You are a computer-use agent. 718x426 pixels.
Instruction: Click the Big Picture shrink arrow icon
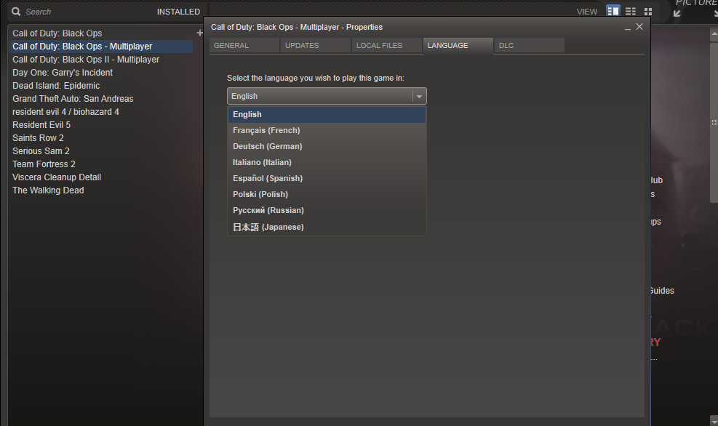pos(677,13)
